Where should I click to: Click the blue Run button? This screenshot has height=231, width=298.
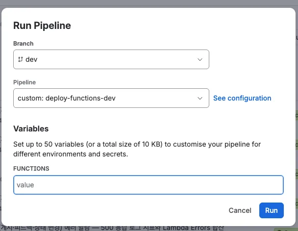point(272,210)
